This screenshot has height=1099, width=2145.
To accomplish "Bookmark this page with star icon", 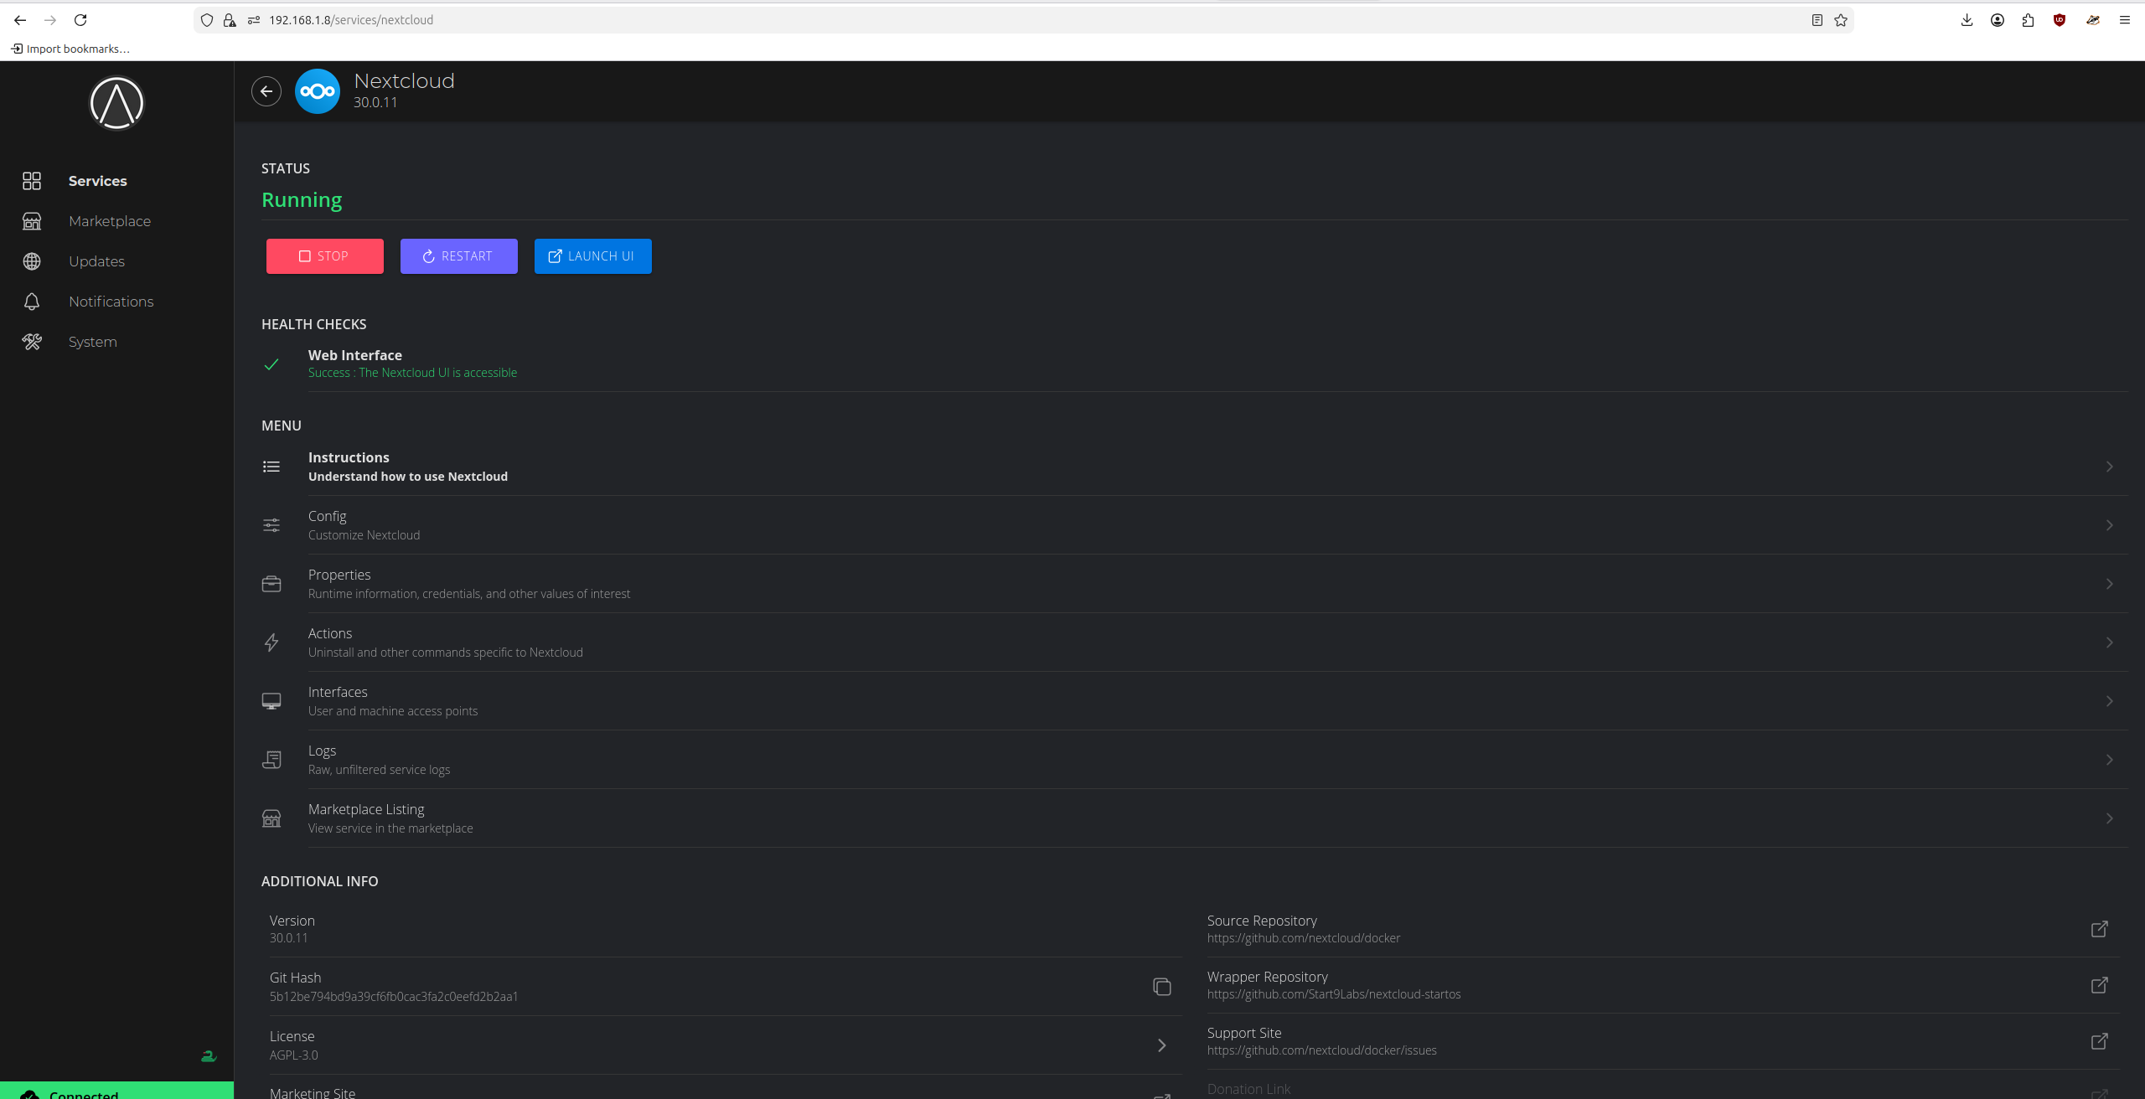I will point(1841,20).
